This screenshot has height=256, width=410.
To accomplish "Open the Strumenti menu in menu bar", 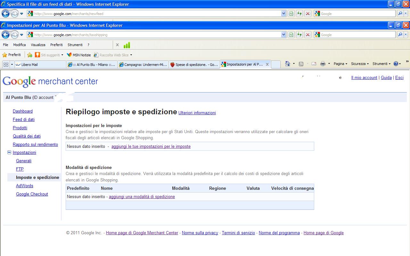I will pyautogui.click(x=75, y=45).
